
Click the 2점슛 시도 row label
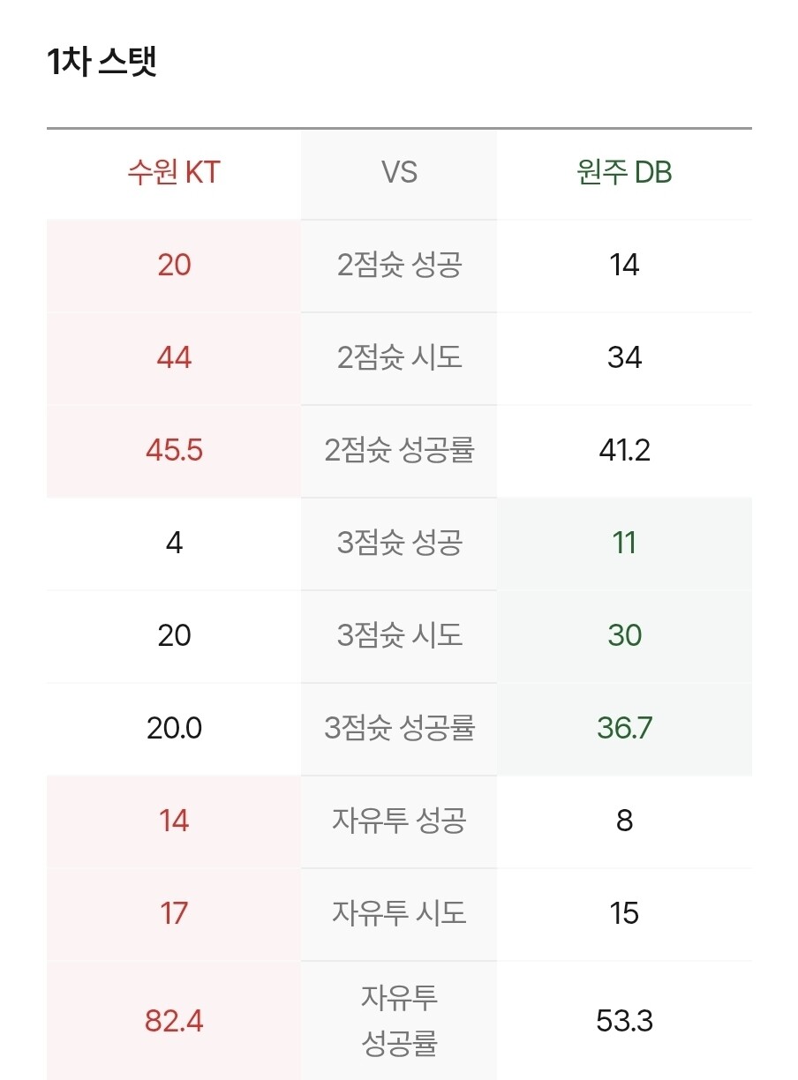(399, 357)
